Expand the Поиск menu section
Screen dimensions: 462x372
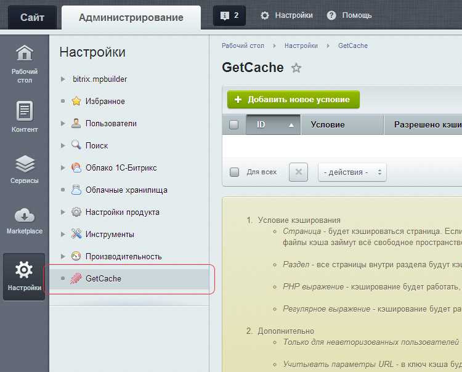[x=63, y=145]
